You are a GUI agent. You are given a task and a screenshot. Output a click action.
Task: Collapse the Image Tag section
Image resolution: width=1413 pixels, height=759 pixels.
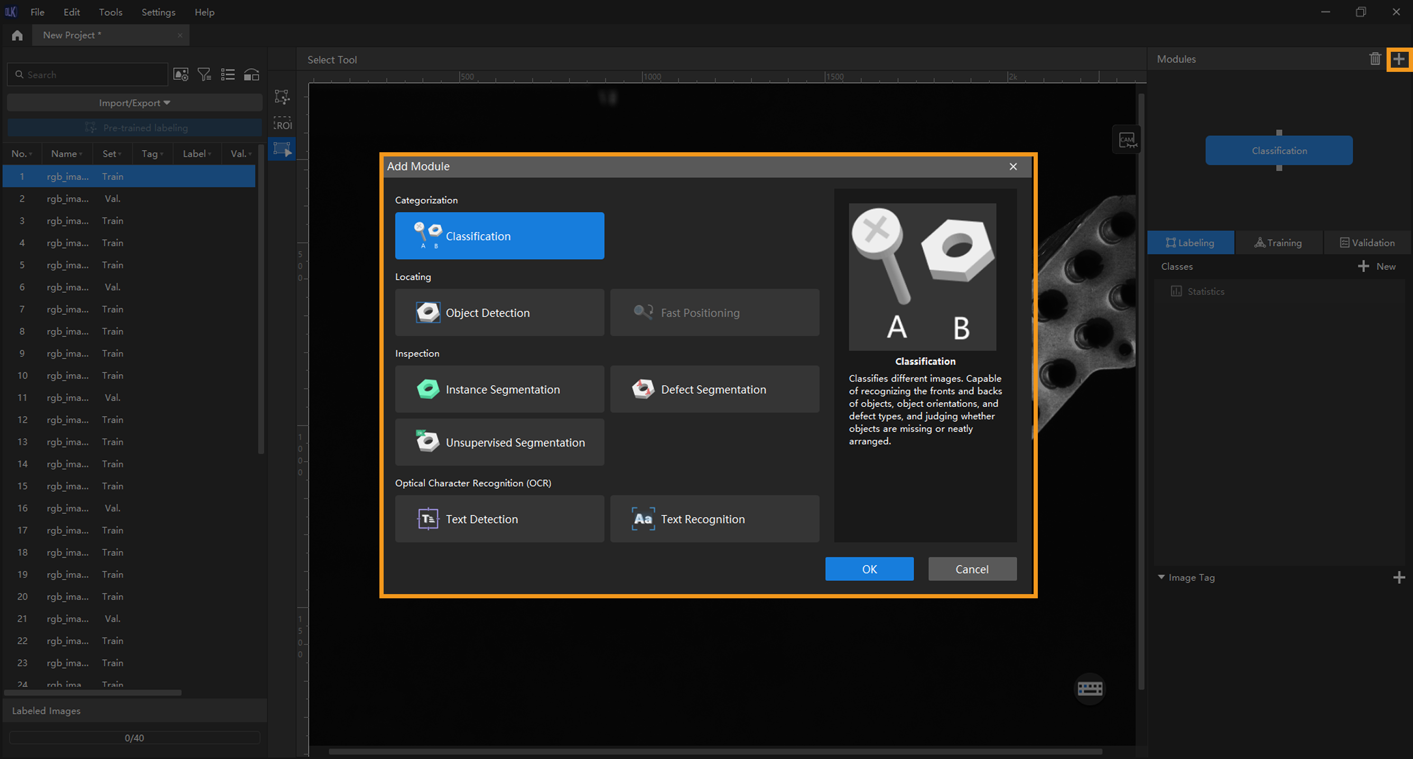click(1161, 577)
